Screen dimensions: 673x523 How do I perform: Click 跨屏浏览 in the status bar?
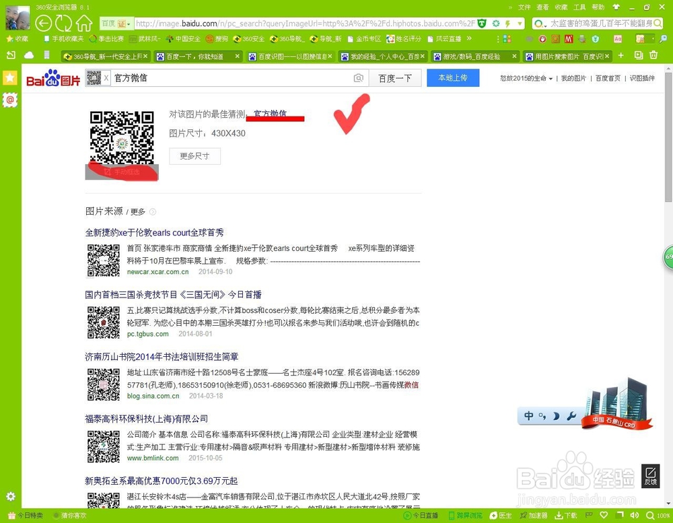pos(465,516)
